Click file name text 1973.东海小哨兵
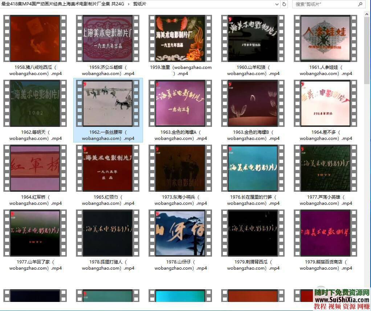The height and width of the screenshot is (311, 371). [181, 200]
